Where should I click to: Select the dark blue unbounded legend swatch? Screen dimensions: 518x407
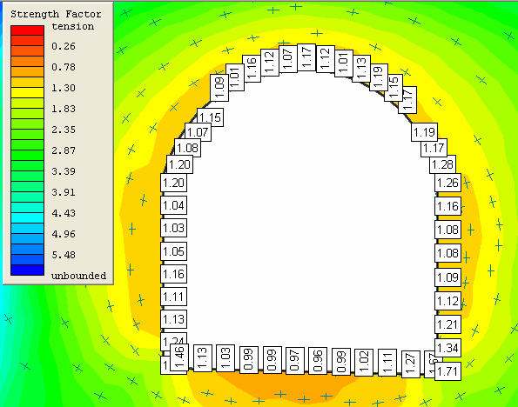(x=27, y=270)
